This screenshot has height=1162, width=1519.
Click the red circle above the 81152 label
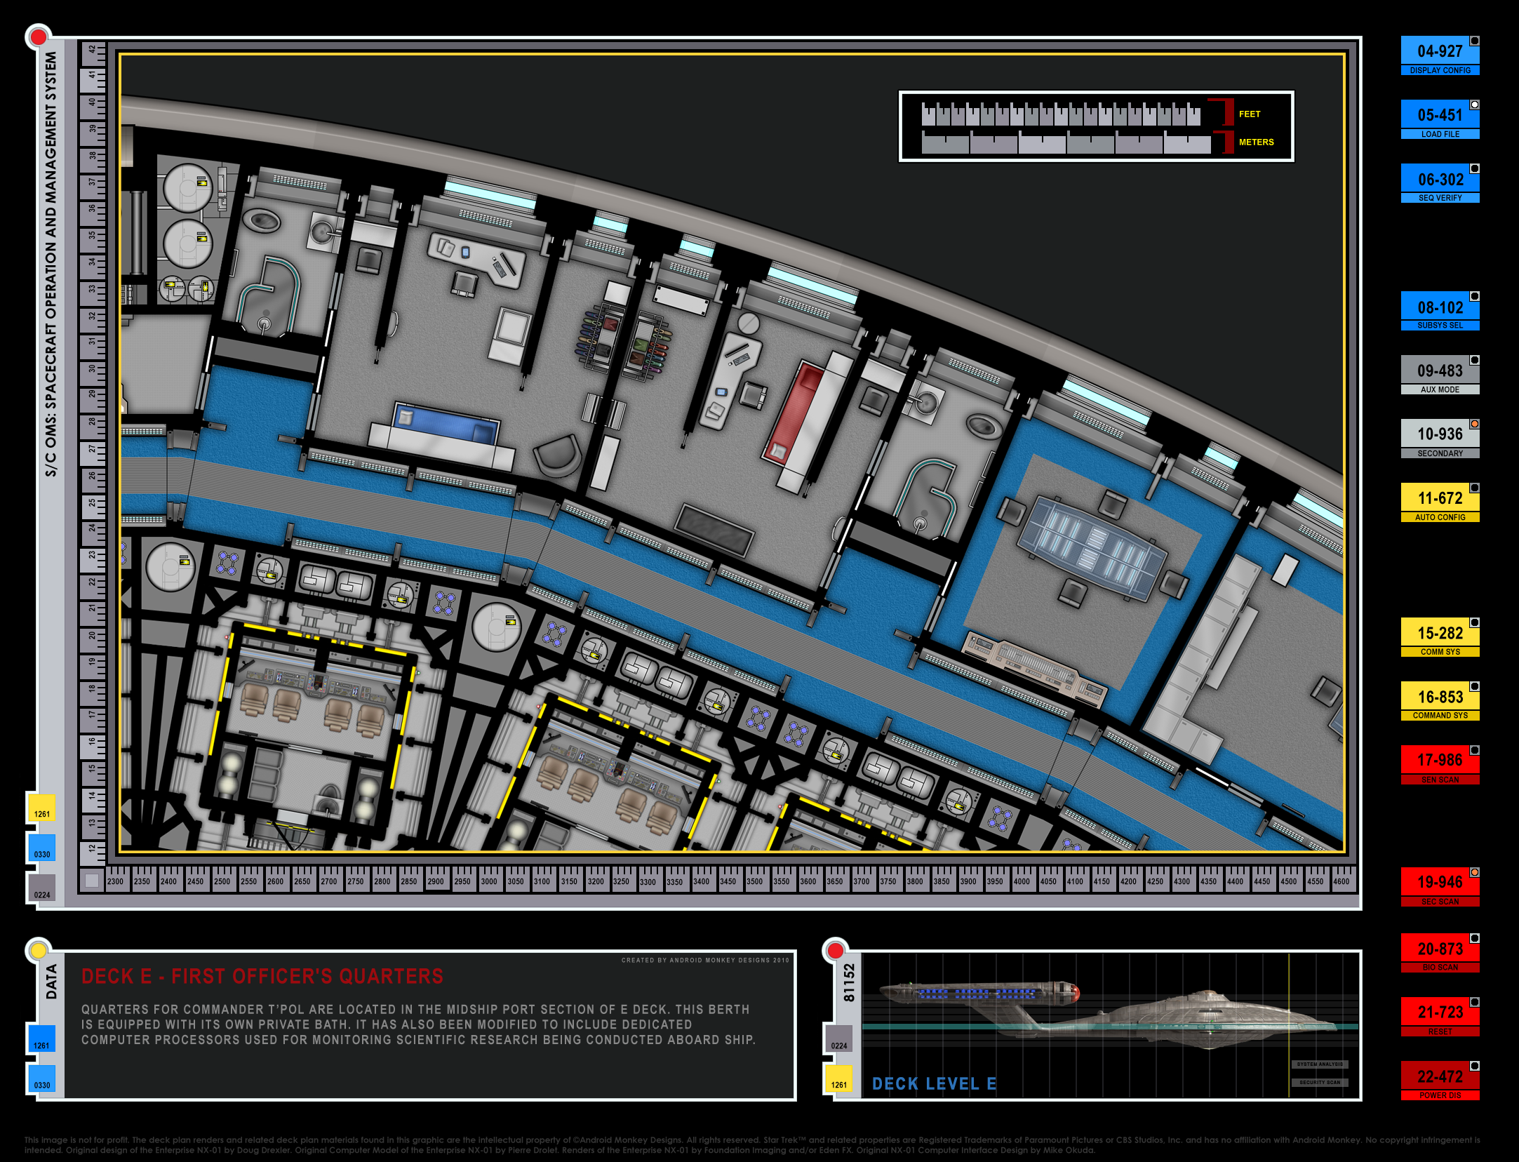[x=835, y=951]
